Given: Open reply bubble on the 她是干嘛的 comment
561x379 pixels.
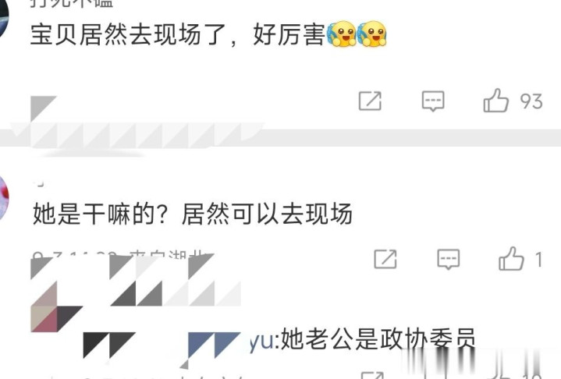Looking at the screenshot, I should click(449, 259).
